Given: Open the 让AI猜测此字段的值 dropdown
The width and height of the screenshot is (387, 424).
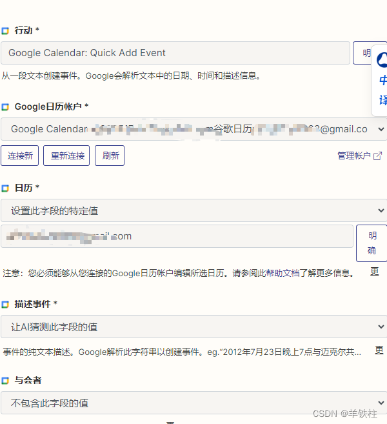Looking at the screenshot, I should click(x=193, y=327).
